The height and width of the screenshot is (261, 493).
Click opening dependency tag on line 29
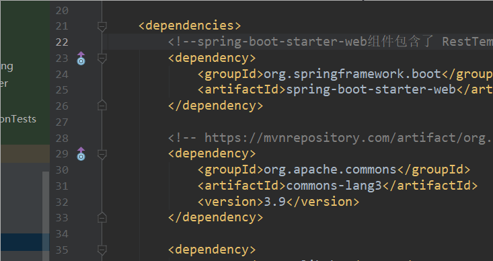pyautogui.click(x=212, y=154)
